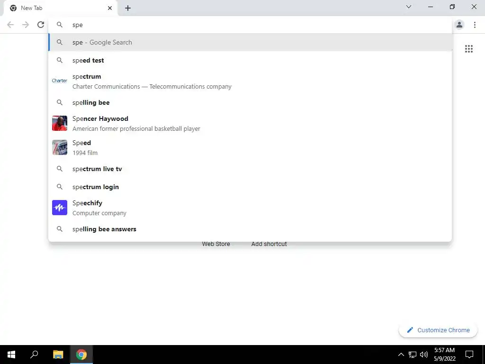
Task: Choose the 'spelling bee' suggestion
Action: coord(250,102)
